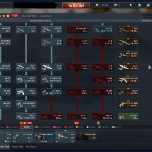152x152 pixels.
Task: Select the Su-9 jet card
Action: (x=52, y=67)
